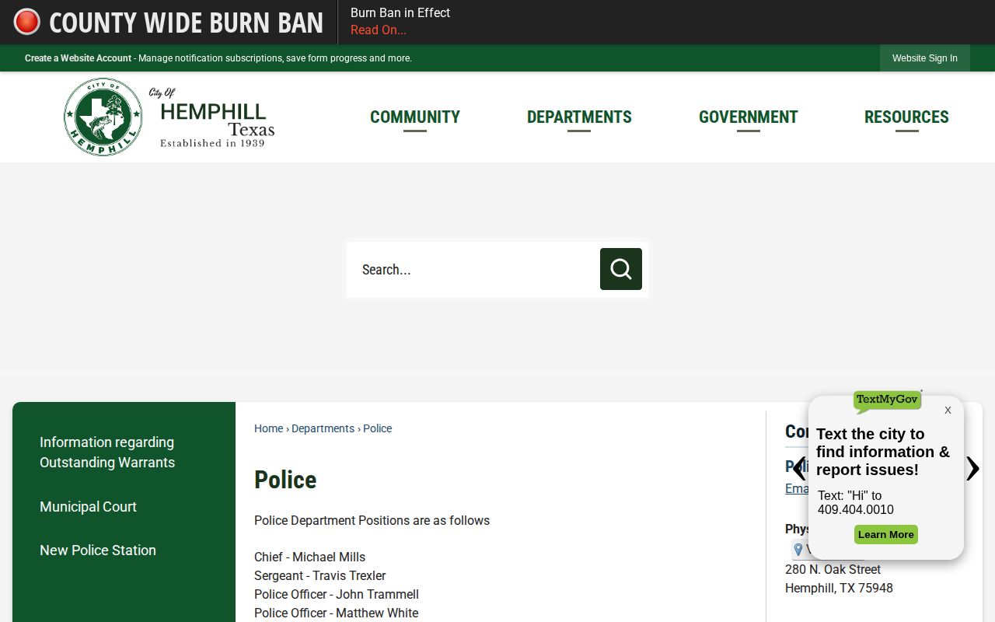
Task: Open the Municipal Court sidebar link
Action: tap(88, 507)
